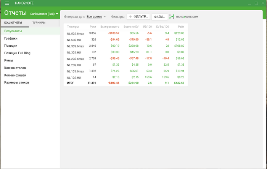Click the 11 391 total hands value
The height and width of the screenshot is (169, 267).
[x=92, y=83]
